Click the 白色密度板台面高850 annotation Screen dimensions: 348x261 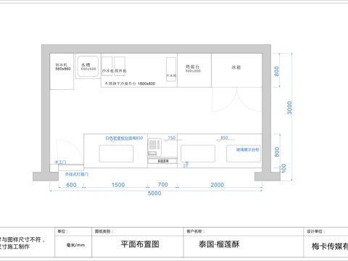[x=124, y=138]
